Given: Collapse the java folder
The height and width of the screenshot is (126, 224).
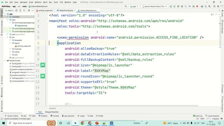Looking at the screenshot, I should [8, 20].
